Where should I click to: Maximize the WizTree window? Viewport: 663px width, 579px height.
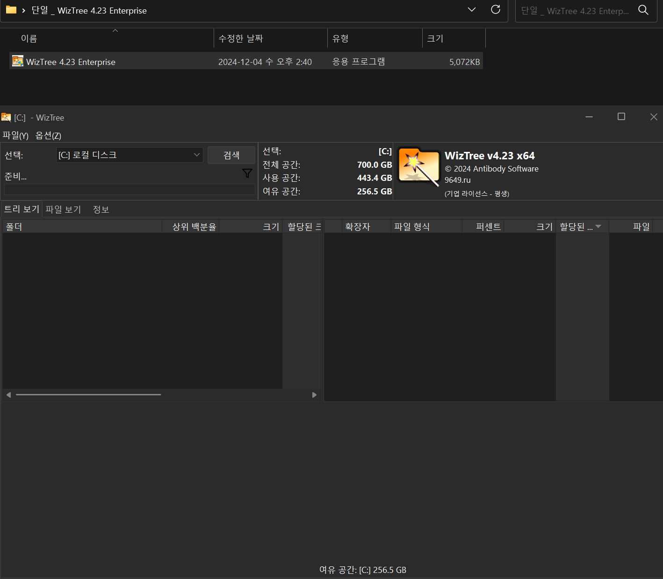(621, 117)
